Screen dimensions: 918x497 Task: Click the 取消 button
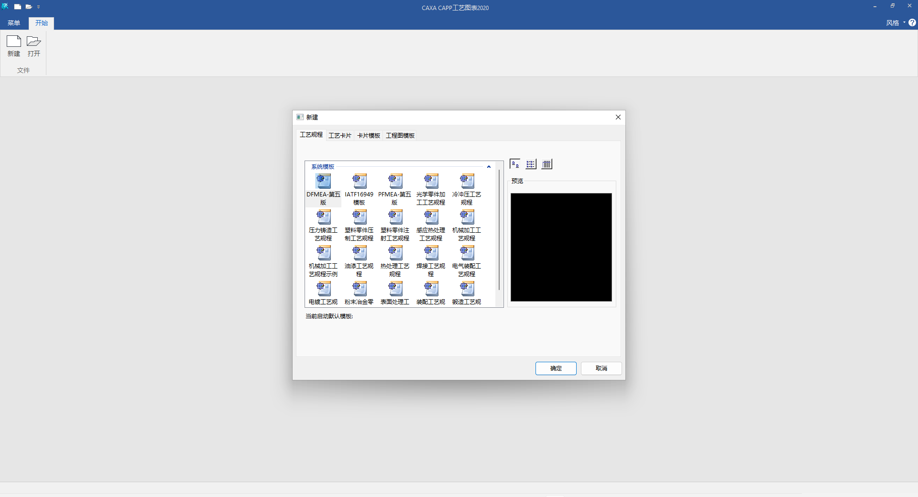(x=601, y=368)
